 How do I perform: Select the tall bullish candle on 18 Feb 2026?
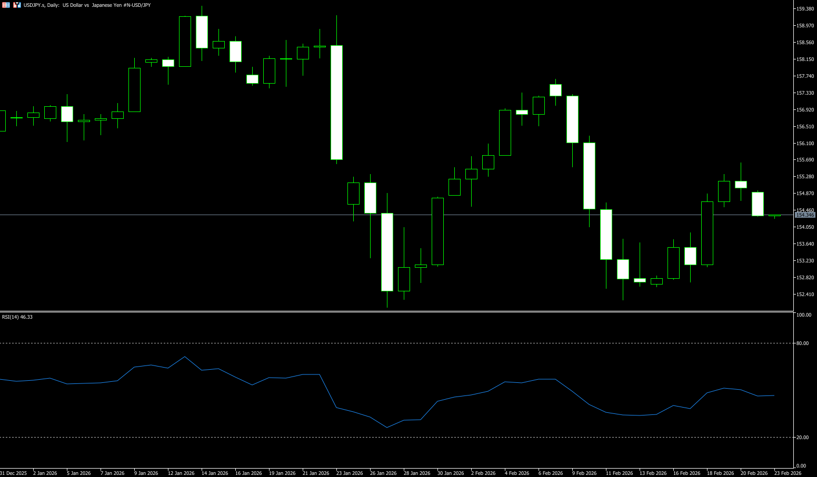click(707, 233)
